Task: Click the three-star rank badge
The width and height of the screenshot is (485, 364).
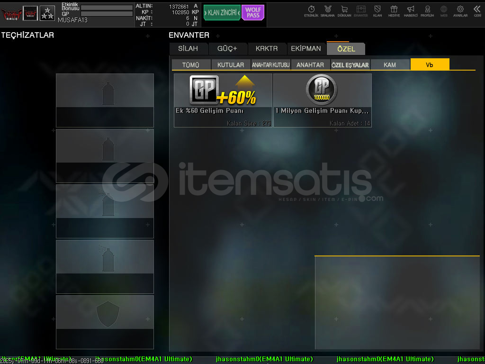Action: click(47, 13)
